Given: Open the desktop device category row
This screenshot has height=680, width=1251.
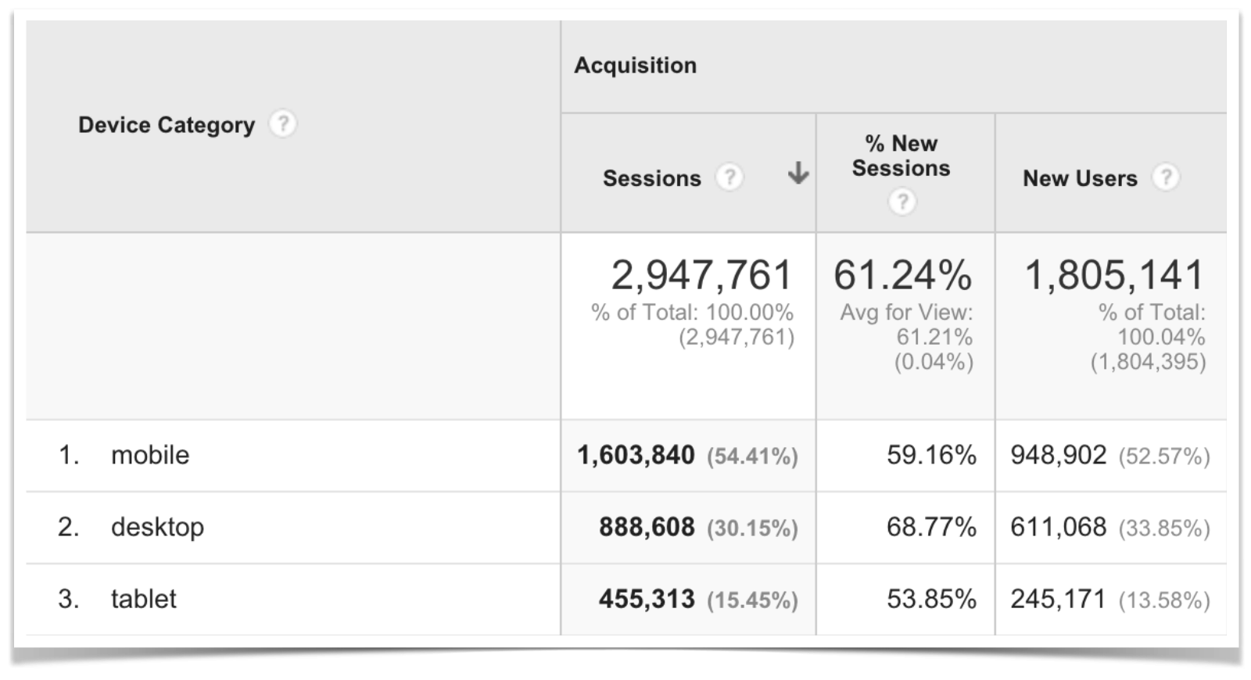Looking at the screenshot, I should click(156, 527).
